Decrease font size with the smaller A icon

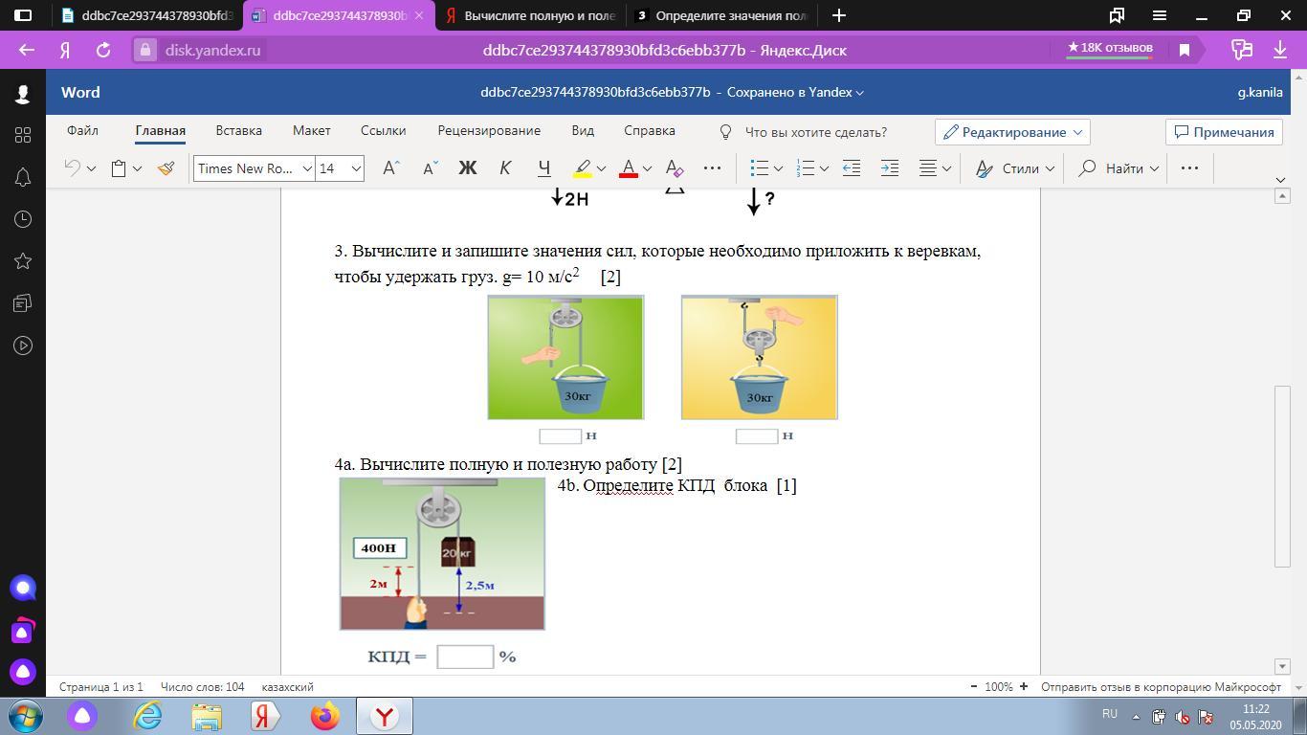point(430,168)
